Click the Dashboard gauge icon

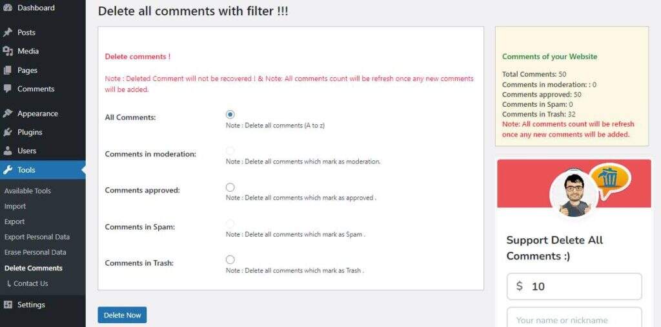tap(8, 8)
